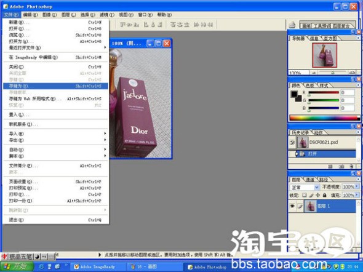Click the navigator zoom in icon
Viewport: 363px width, 272px height.
(352, 73)
